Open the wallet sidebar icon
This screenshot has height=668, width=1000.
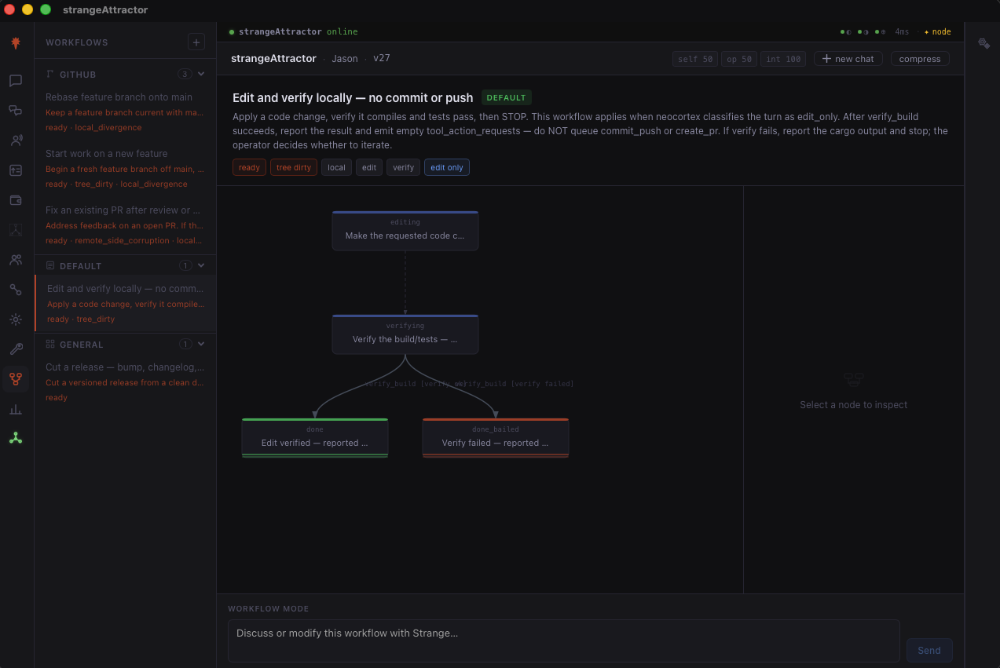coord(16,200)
